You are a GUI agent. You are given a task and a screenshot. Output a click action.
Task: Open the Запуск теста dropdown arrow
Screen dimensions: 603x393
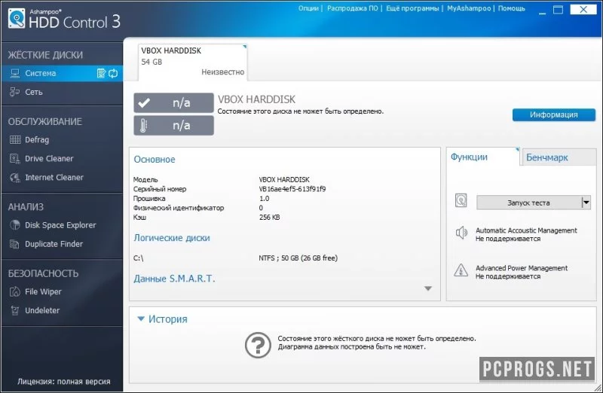tap(586, 203)
